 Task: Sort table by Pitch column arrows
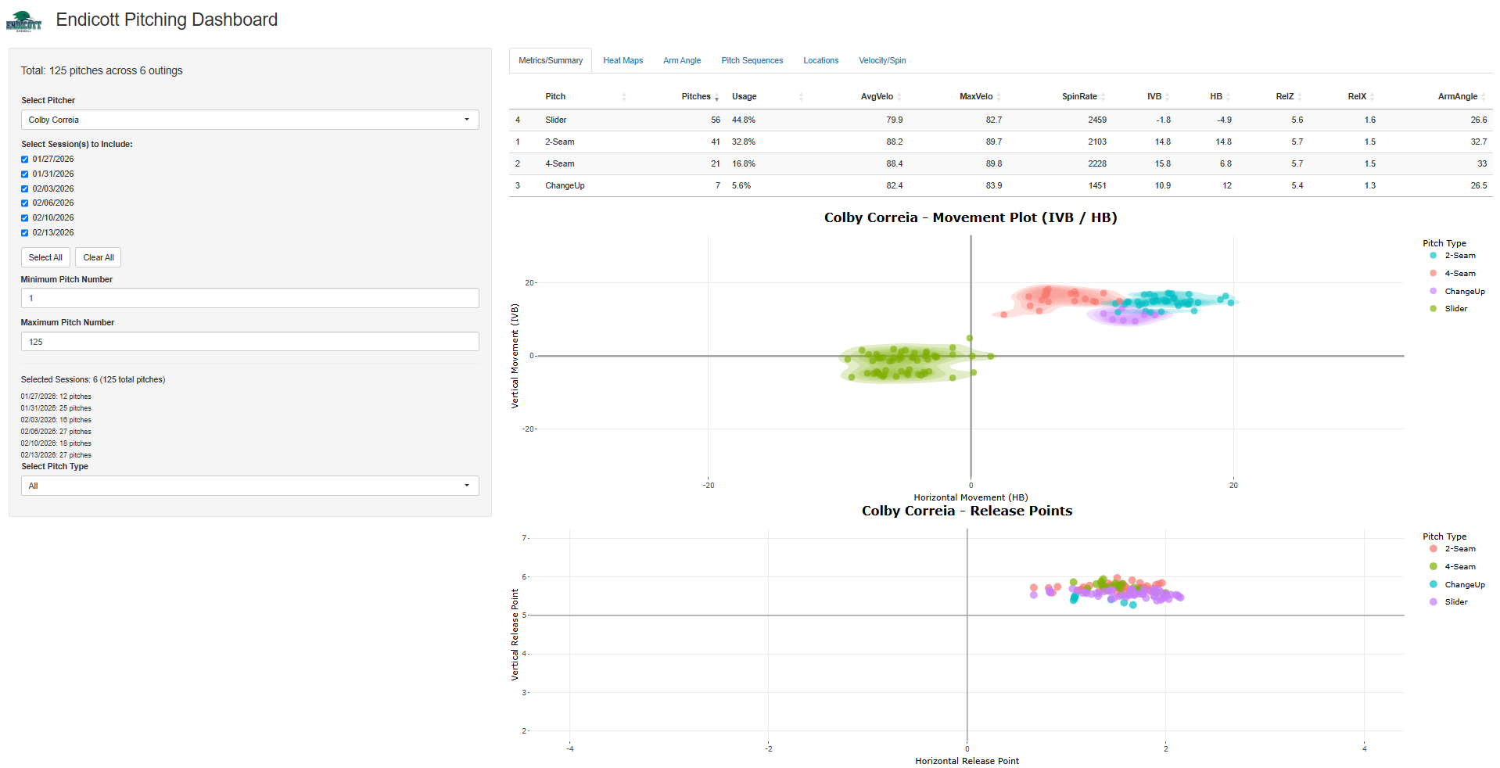(623, 97)
